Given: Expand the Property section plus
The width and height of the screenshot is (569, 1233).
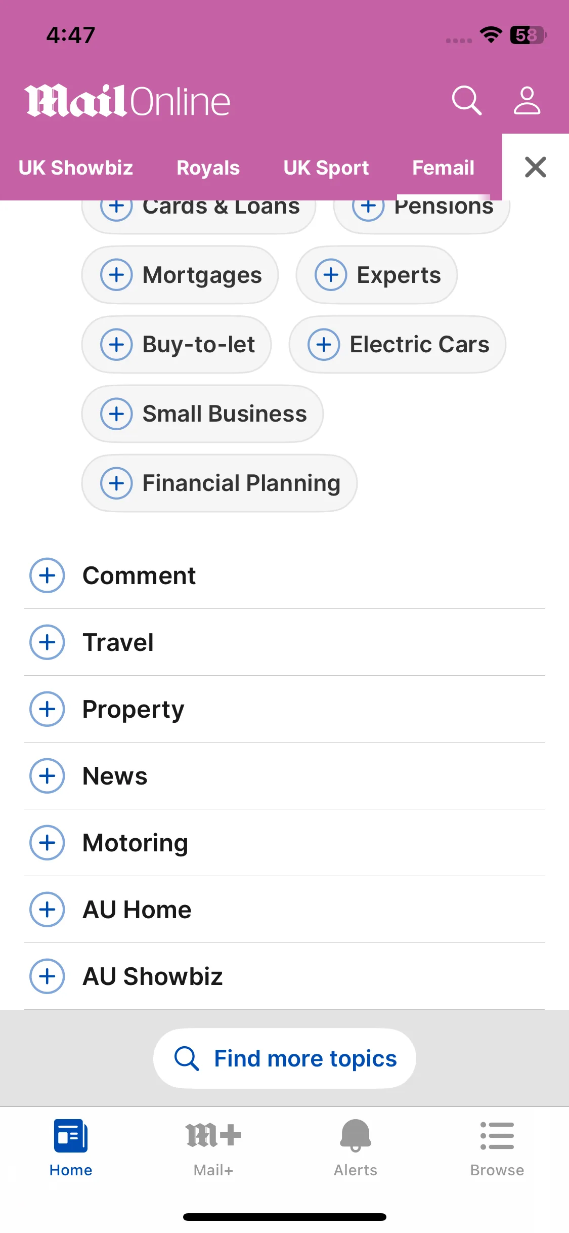Looking at the screenshot, I should (x=47, y=709).
